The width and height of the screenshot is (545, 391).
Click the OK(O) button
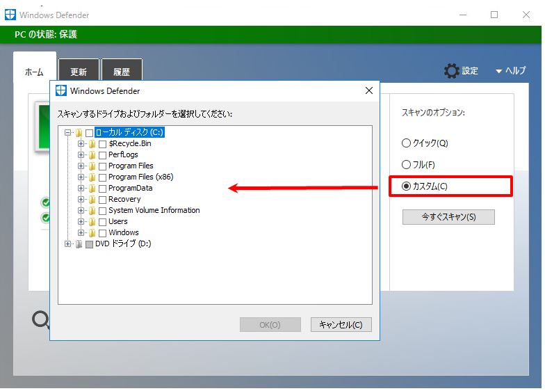(x=270, y=324)
